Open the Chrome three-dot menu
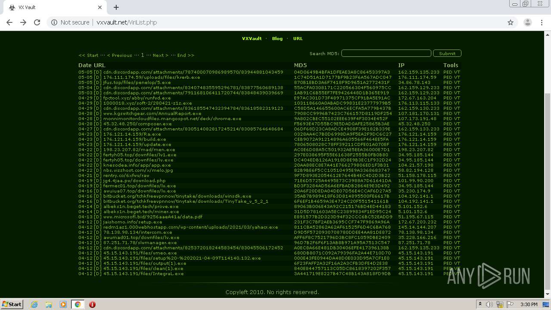The height and width of the screenshot is (310, 551). point(542,22)
